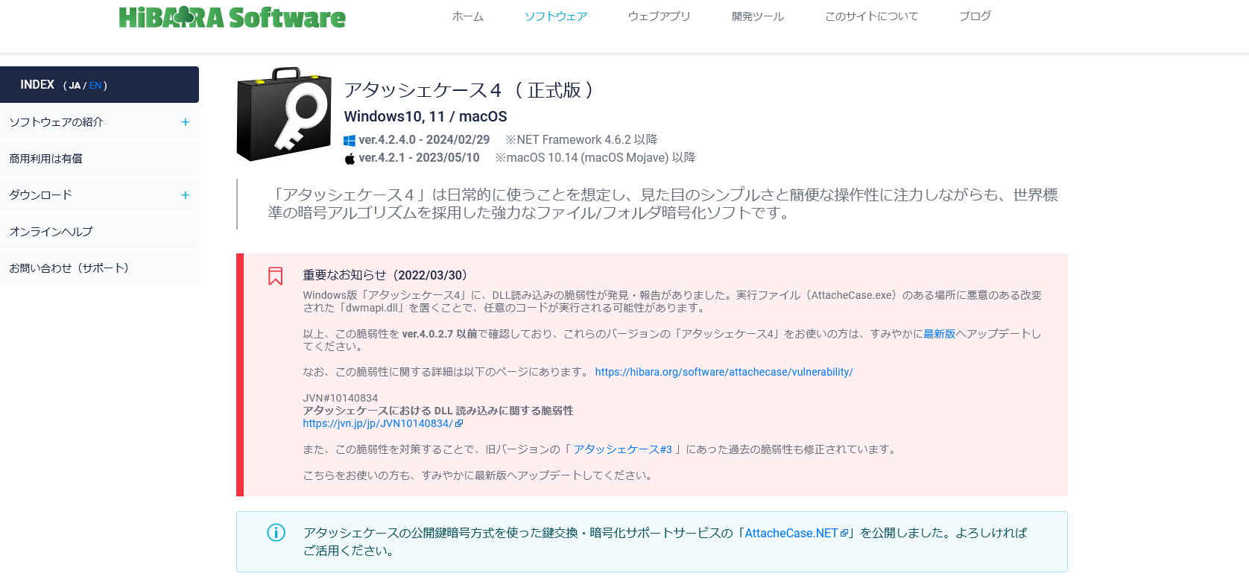The image size is (1249, 588).
Task: Open the hibara.org vulnerability page link
Action: tap(724, 372)
